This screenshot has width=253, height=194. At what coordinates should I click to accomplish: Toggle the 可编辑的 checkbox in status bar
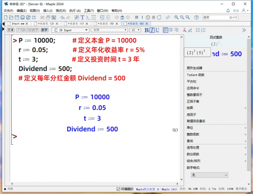coord(118,189)
